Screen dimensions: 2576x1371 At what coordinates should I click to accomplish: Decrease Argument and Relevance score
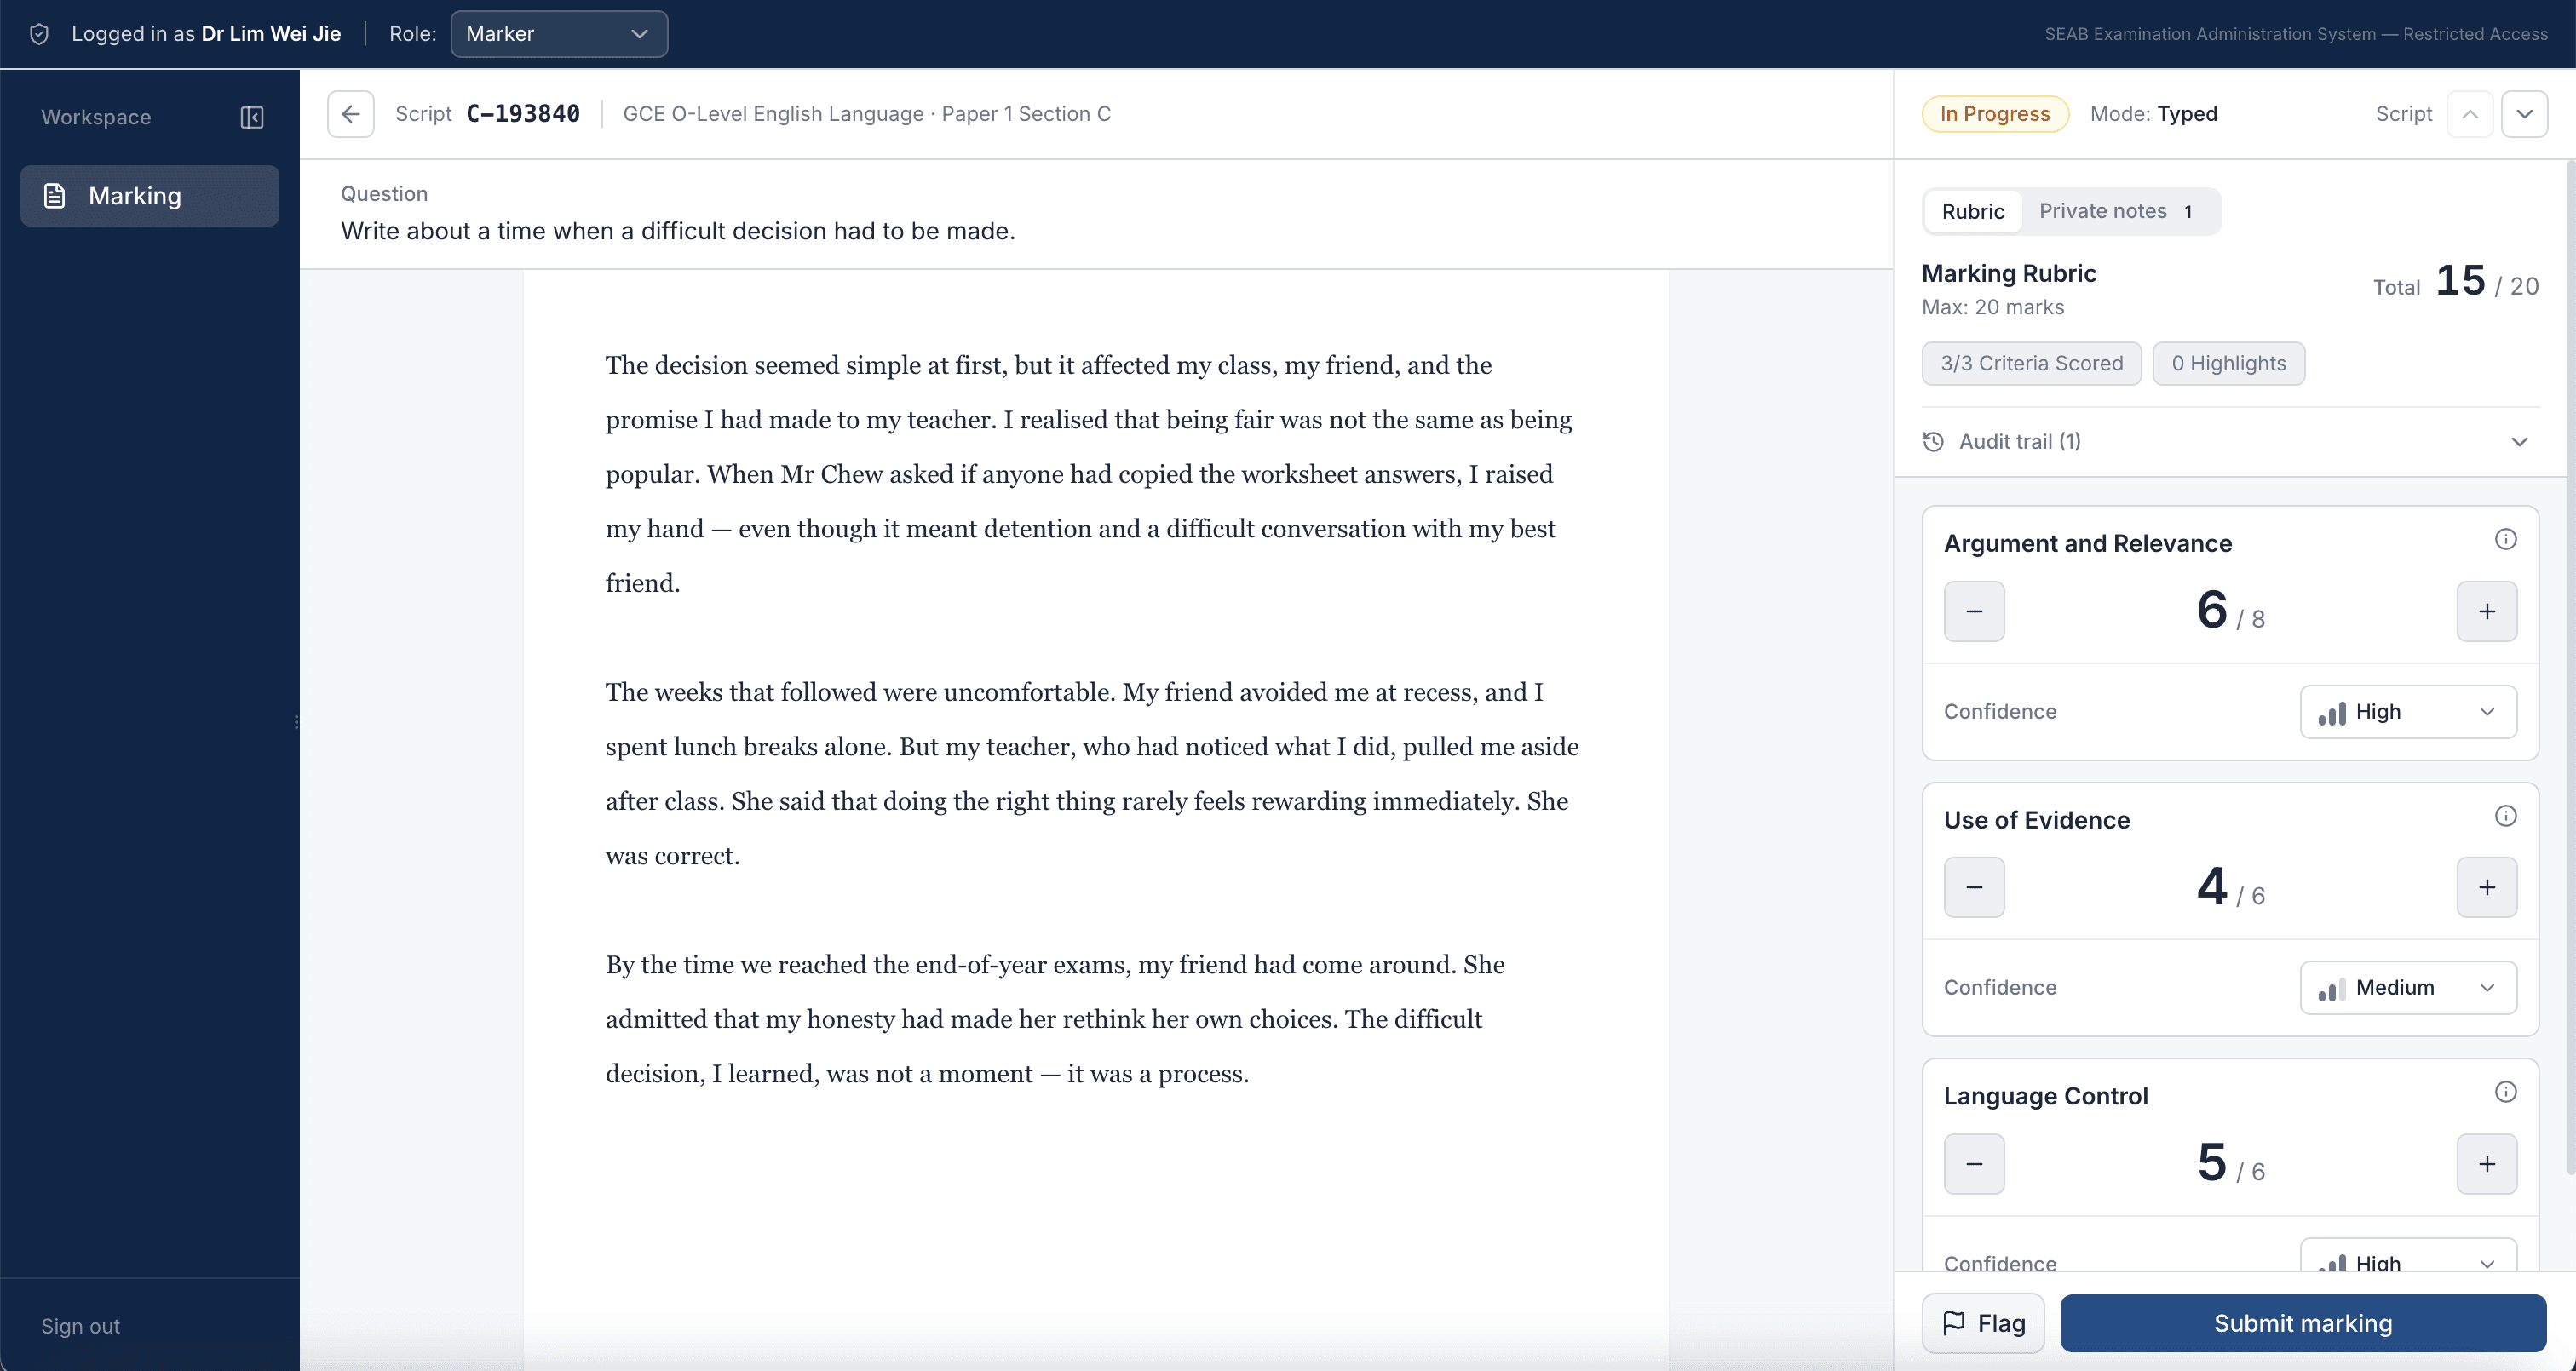tap(1974, 611)
